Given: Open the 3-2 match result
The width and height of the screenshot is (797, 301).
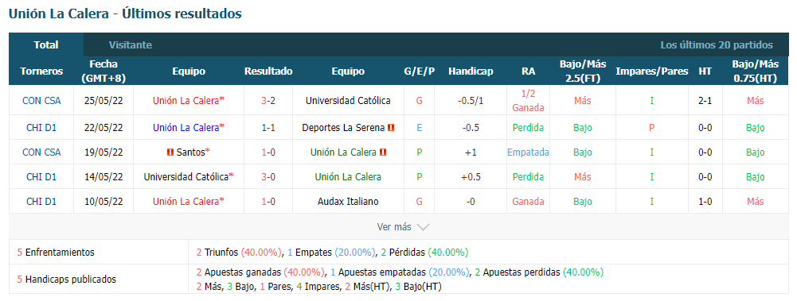Looking at the screenshot, I should coord(268,100).
